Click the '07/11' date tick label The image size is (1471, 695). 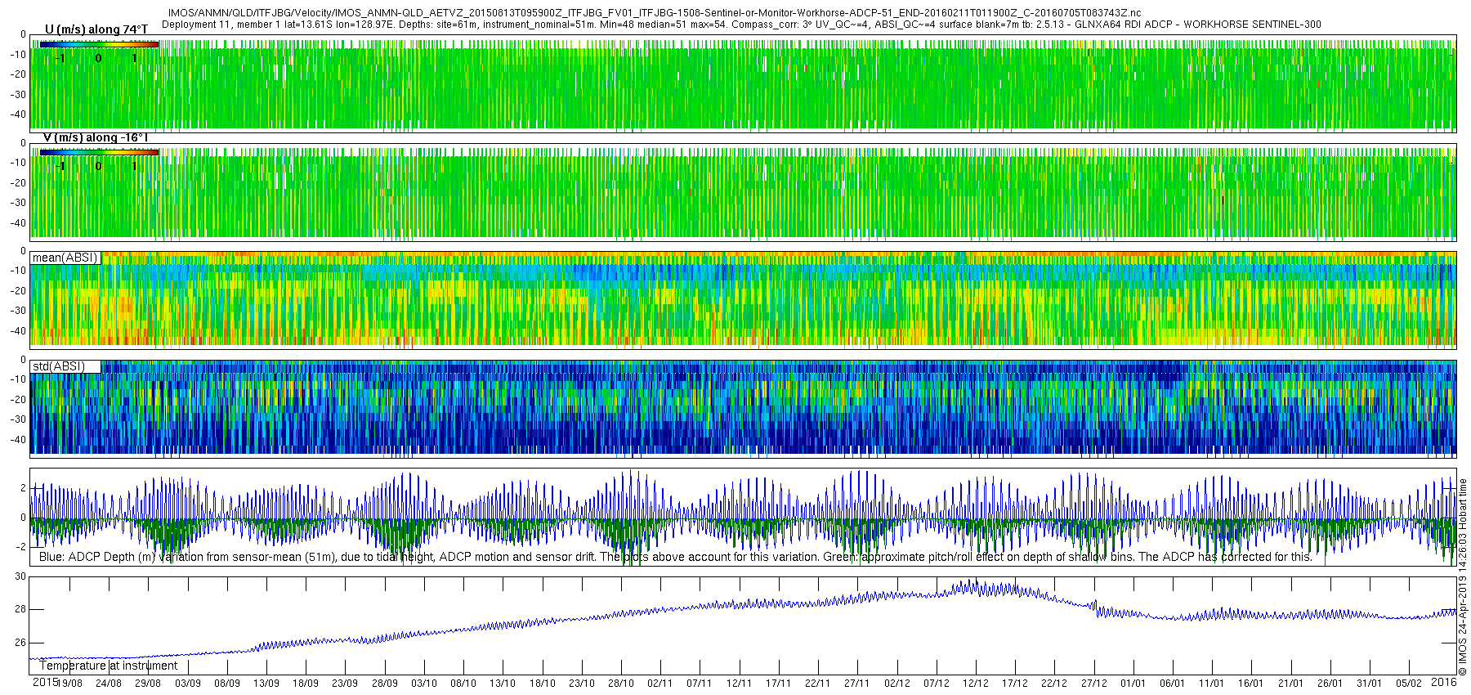click(x=700, y=684)
